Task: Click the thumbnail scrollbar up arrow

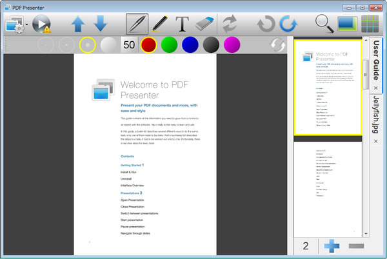Action: 366,40
